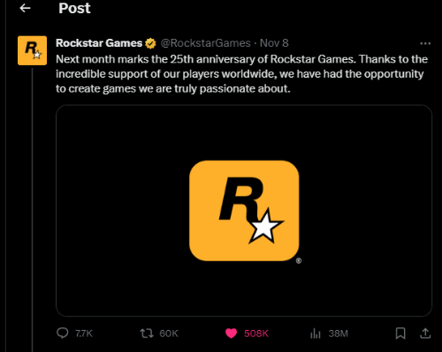Click the 38M views count
This screenshot has width=442, height=352.
point(339,333)
